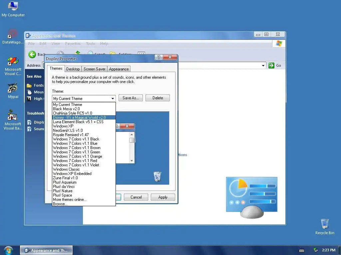Expand the Address bar dropdown arrow
This screenshot has width=341, height=255.
pos(263,65)
